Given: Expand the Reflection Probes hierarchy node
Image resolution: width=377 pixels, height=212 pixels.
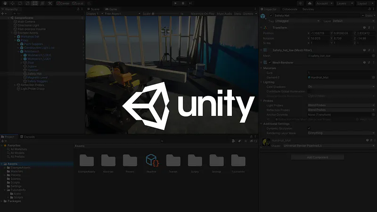Looking at the screenshot, I should pos(15,85).
